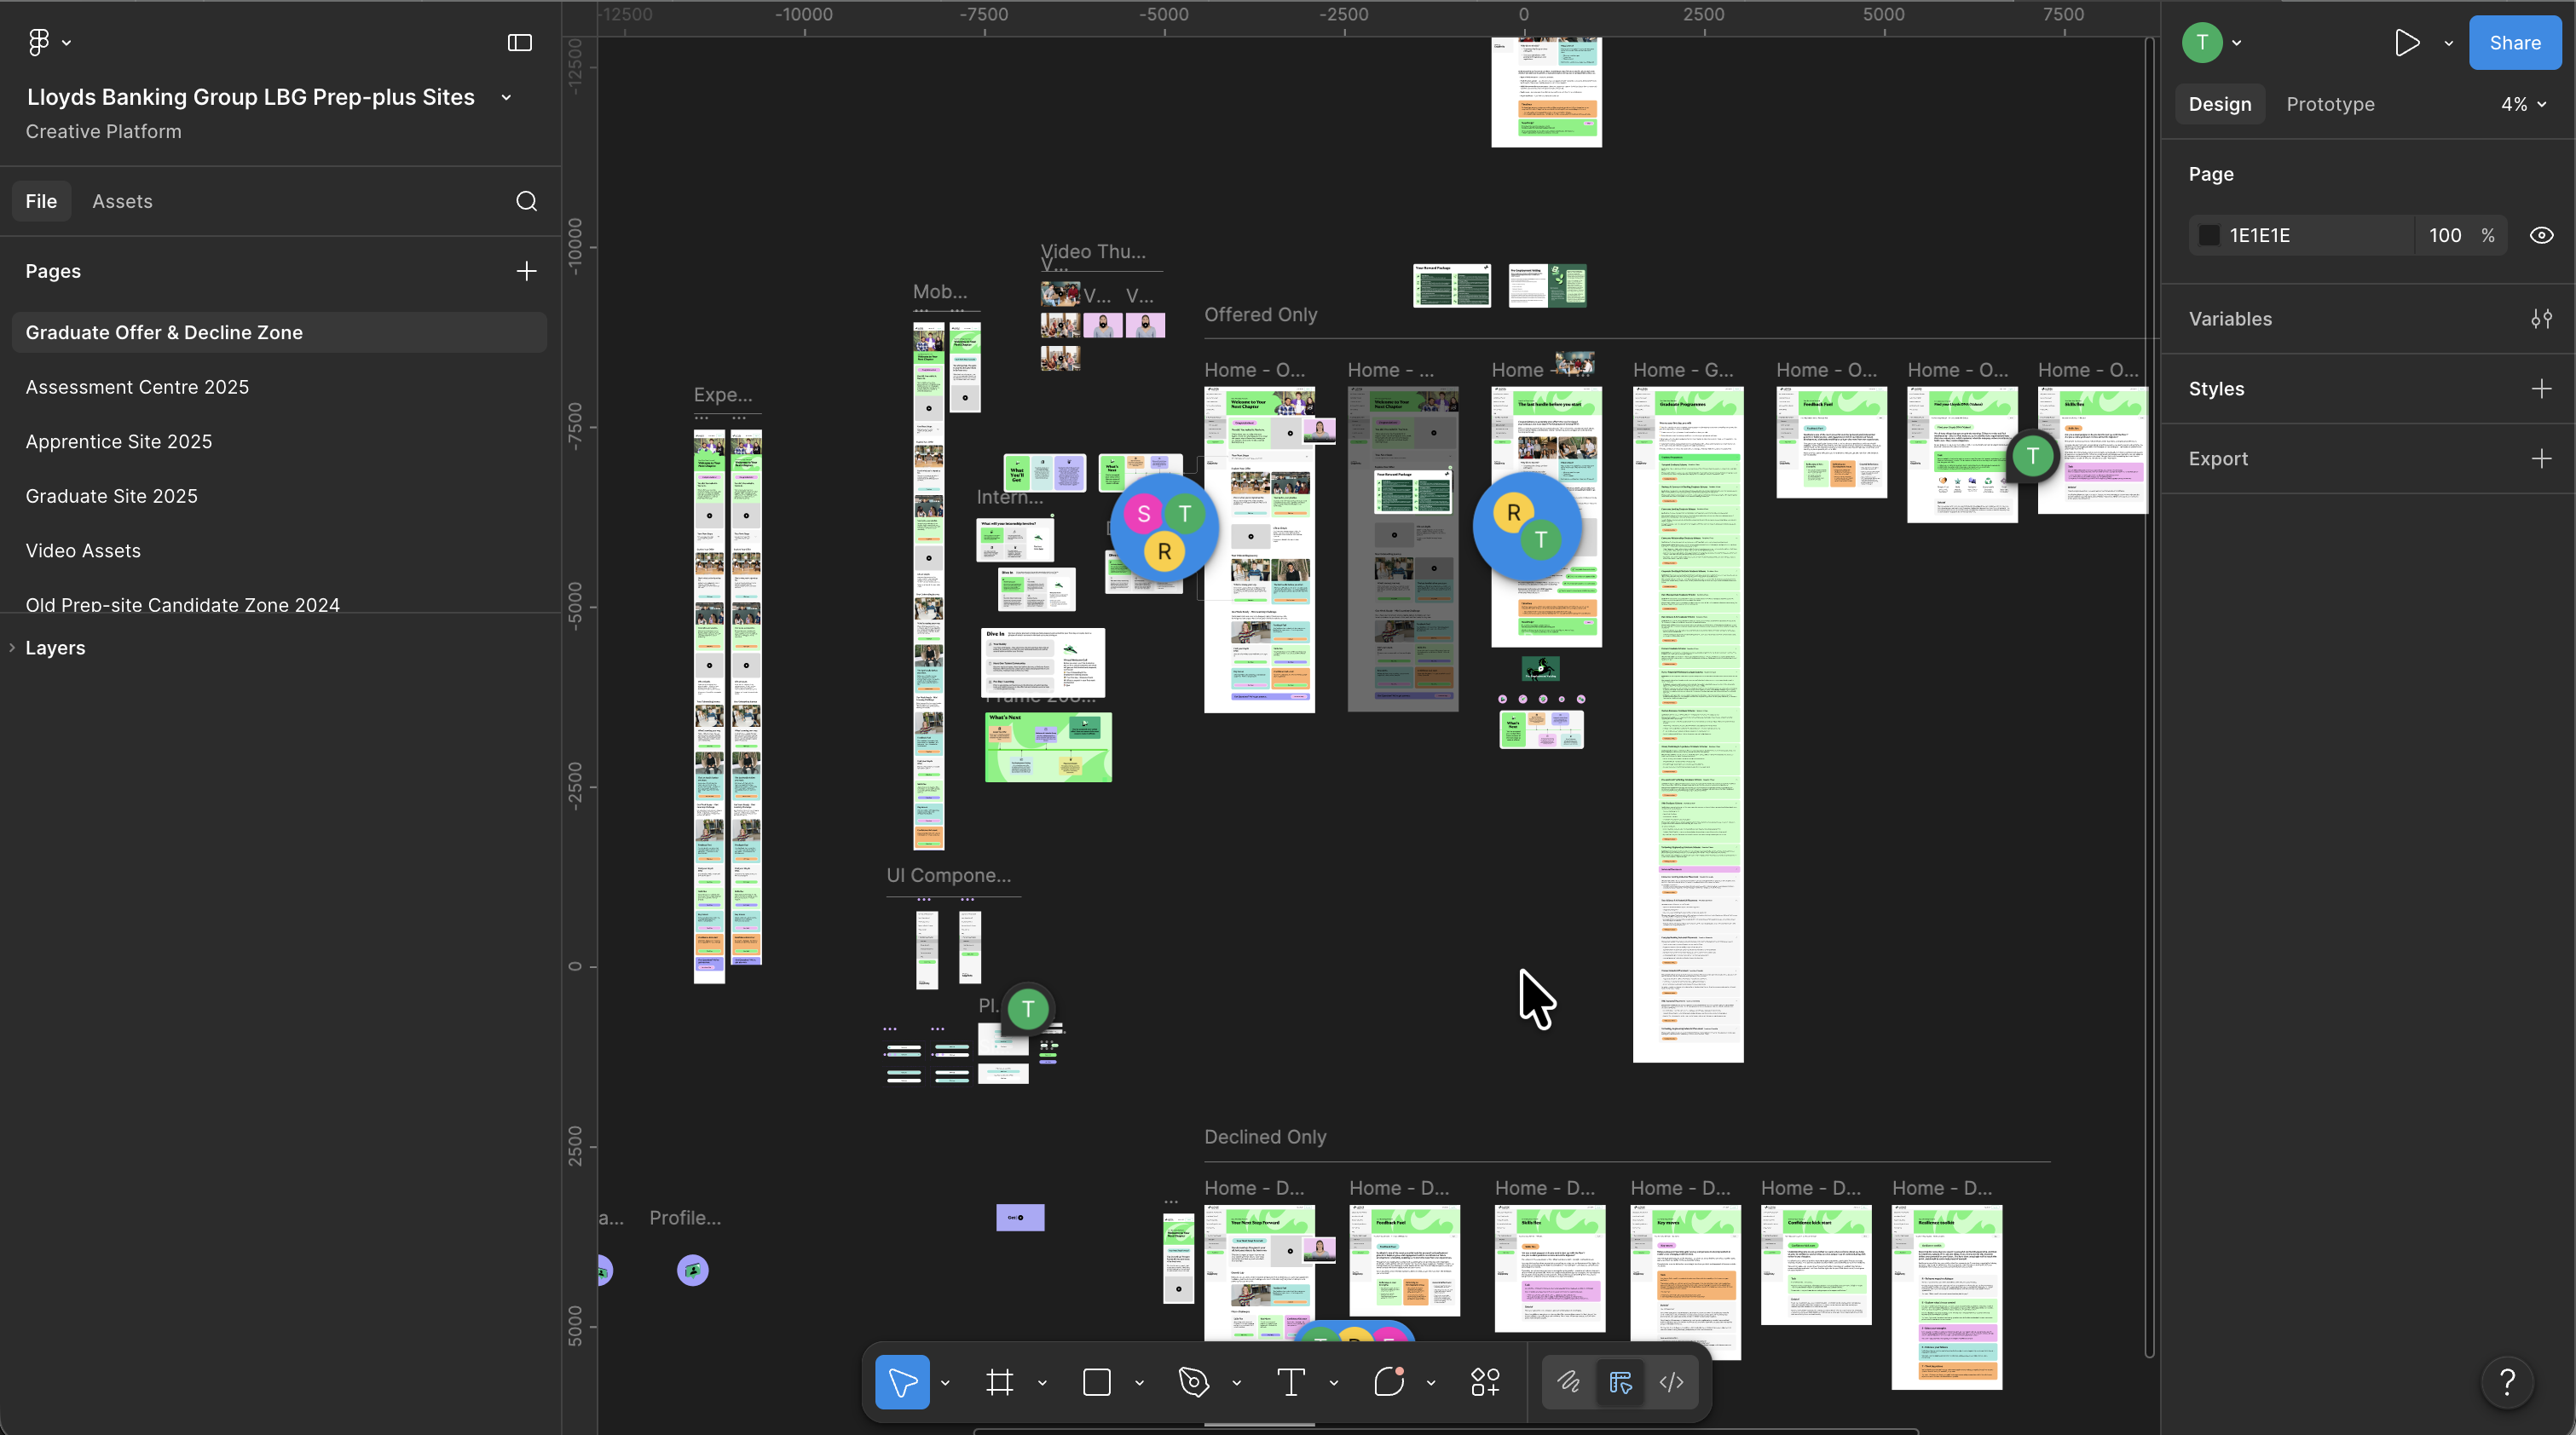Select the Frame tool

tap(999, 1382)
